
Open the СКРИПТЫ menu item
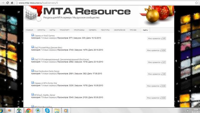[x=41, y=30]
